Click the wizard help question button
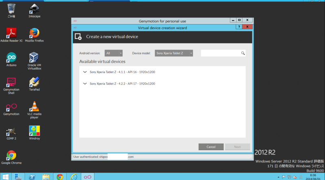The width and height of the screenshot is (325, 180). click(x=239, y=27)
